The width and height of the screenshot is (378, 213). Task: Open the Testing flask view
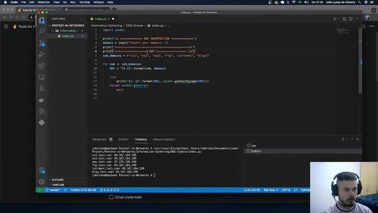coord(41,89)
